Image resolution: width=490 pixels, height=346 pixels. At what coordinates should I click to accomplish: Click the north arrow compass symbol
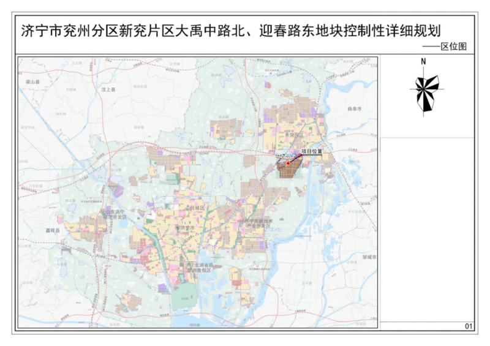pyautogui.click(x=425, y=93)
